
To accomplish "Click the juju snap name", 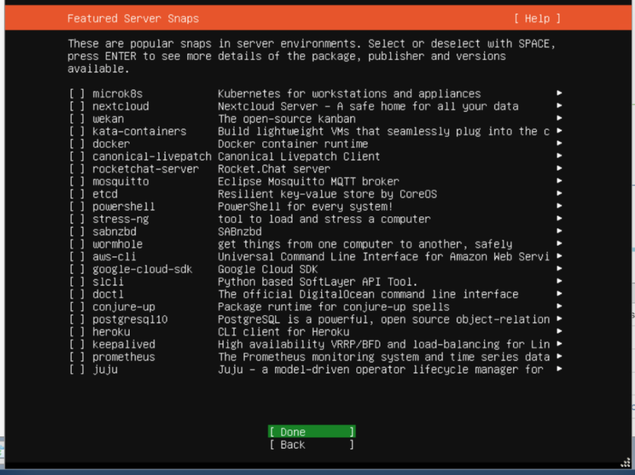I will [105, 370].
